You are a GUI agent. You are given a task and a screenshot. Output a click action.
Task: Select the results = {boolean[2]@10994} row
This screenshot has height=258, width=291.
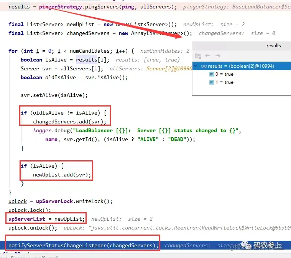(242, 66)
